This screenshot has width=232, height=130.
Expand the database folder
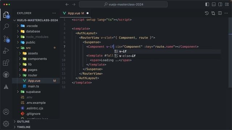click(36, 31)
